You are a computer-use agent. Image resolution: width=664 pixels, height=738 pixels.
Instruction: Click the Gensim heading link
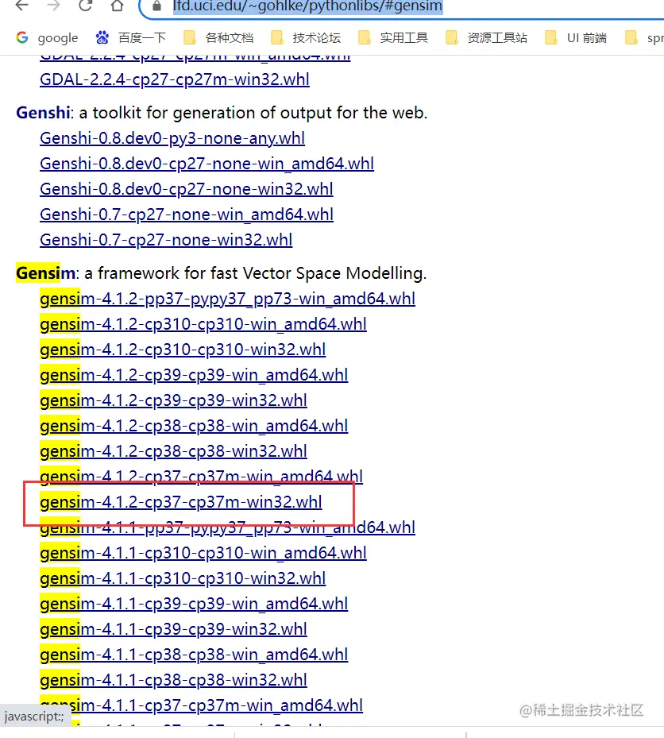tap(45, 273)
